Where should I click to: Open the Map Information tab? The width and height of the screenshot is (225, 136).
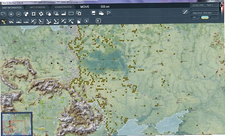12,8
